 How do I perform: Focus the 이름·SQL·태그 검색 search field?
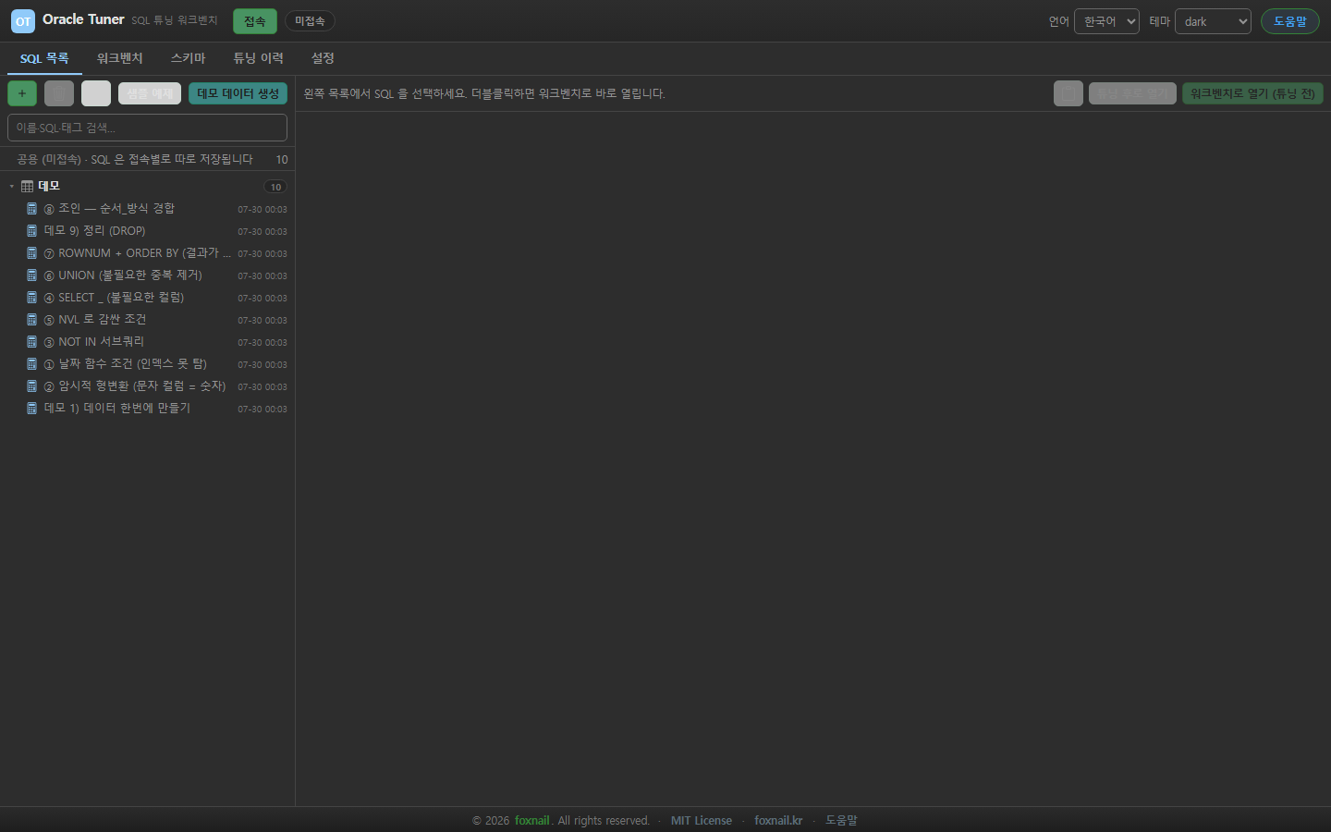(147, 128)
